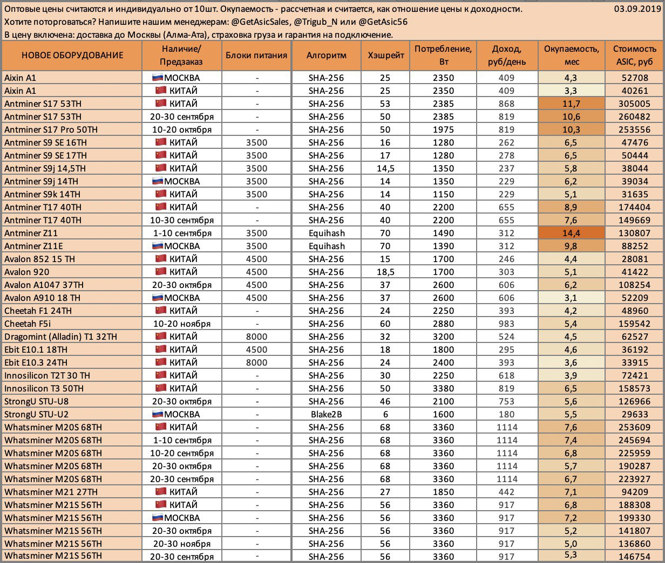Click the 'Blake2B' algorithm cell
Image resolution: width=665 pixels, height=563 pixels.
point(326,414)
